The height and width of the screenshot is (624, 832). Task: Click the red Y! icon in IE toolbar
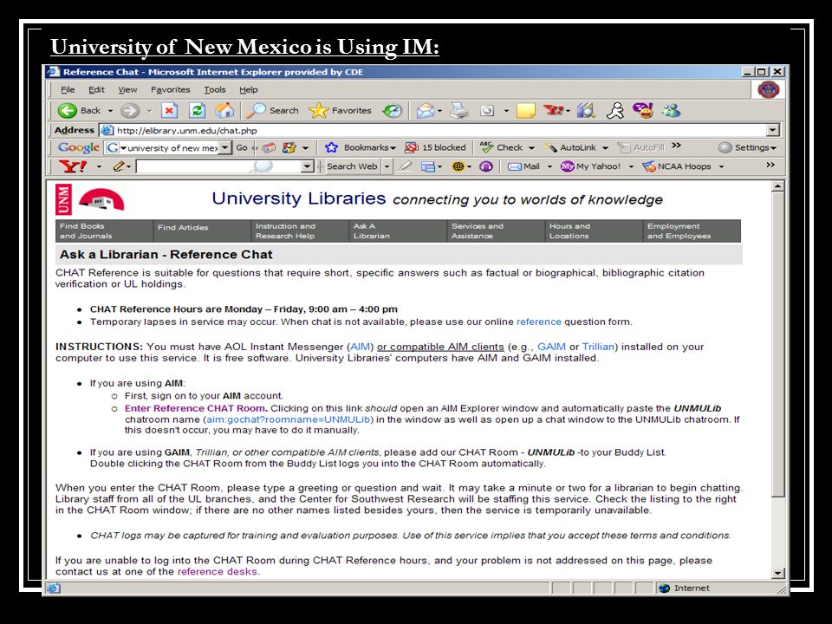[x=554, y=110]
